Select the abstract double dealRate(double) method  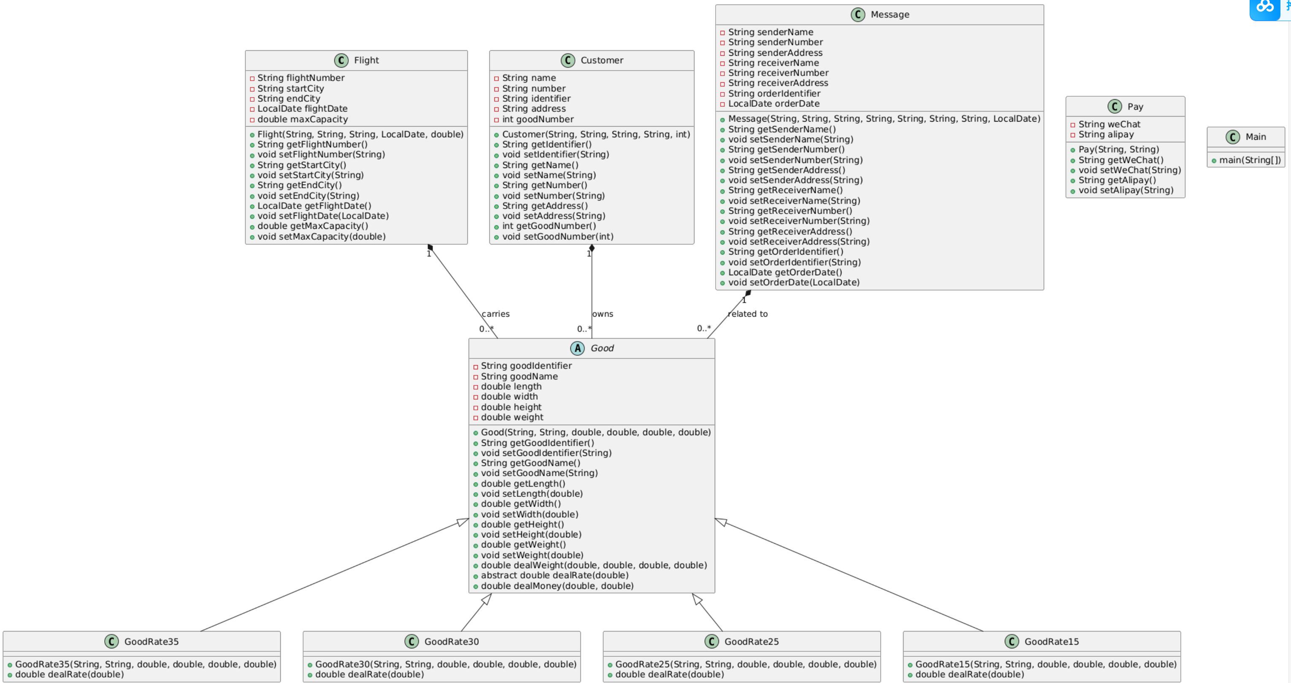pyautogui.click(x=554, y=575)
